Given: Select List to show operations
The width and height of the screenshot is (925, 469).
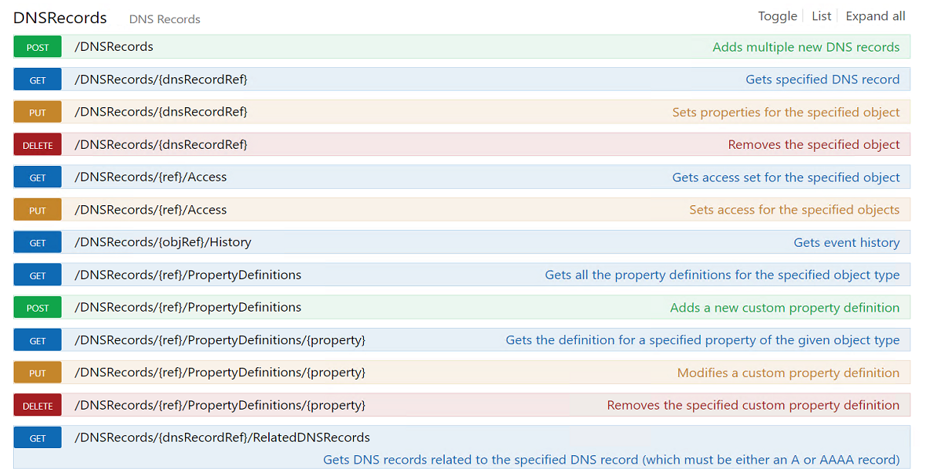Looking at the screenshot, I should (x=821, y=16).
